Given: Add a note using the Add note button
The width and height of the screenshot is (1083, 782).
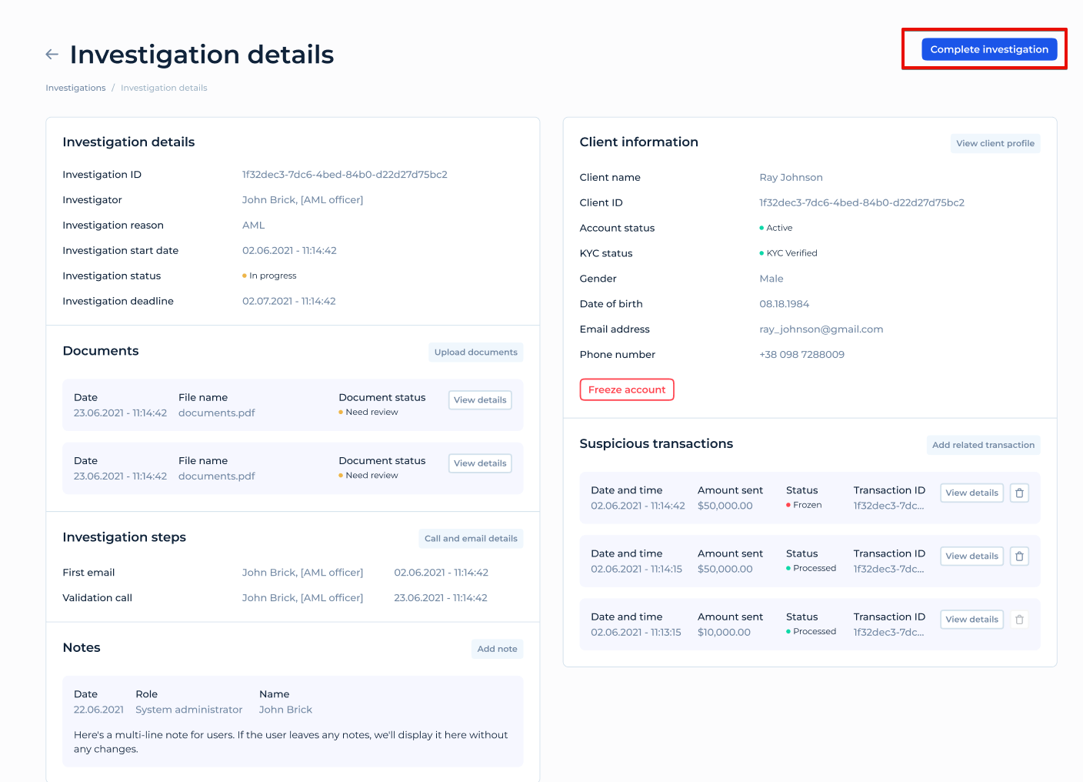Looking at the screenshot, I should coord(497,649).
